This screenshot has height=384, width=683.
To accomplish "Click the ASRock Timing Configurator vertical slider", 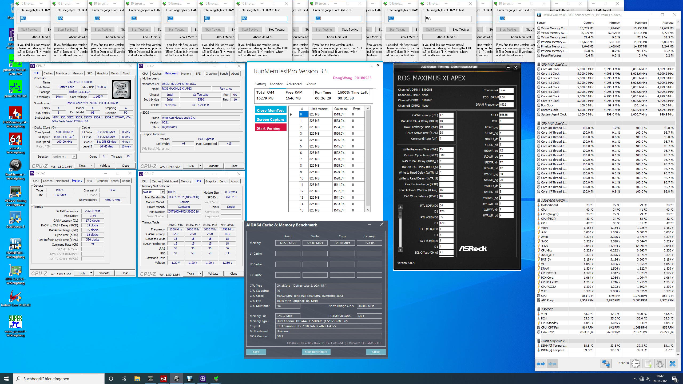I will point(400,228).
